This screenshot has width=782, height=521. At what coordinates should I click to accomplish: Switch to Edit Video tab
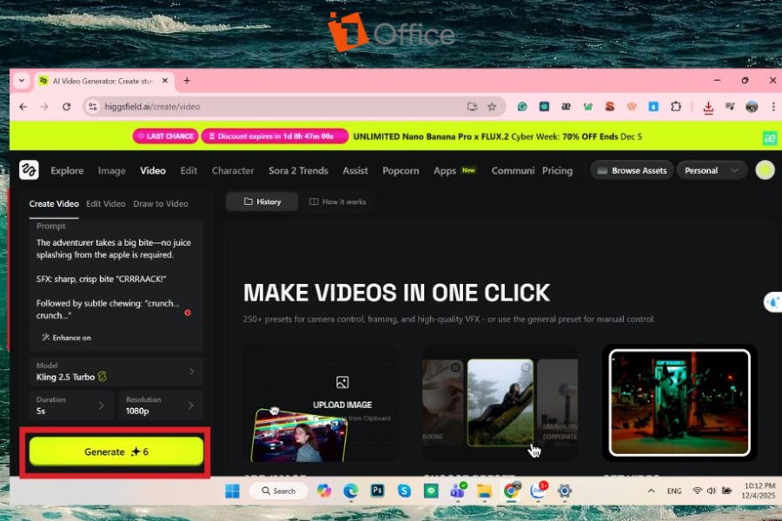point(106,204)
